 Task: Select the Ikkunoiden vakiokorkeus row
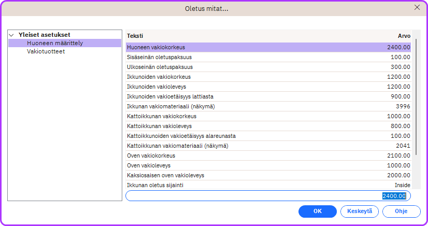268,77
